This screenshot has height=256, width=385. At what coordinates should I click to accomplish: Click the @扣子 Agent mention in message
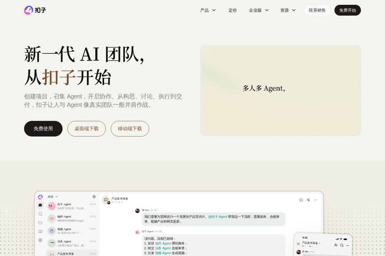(x=218, y=217)
